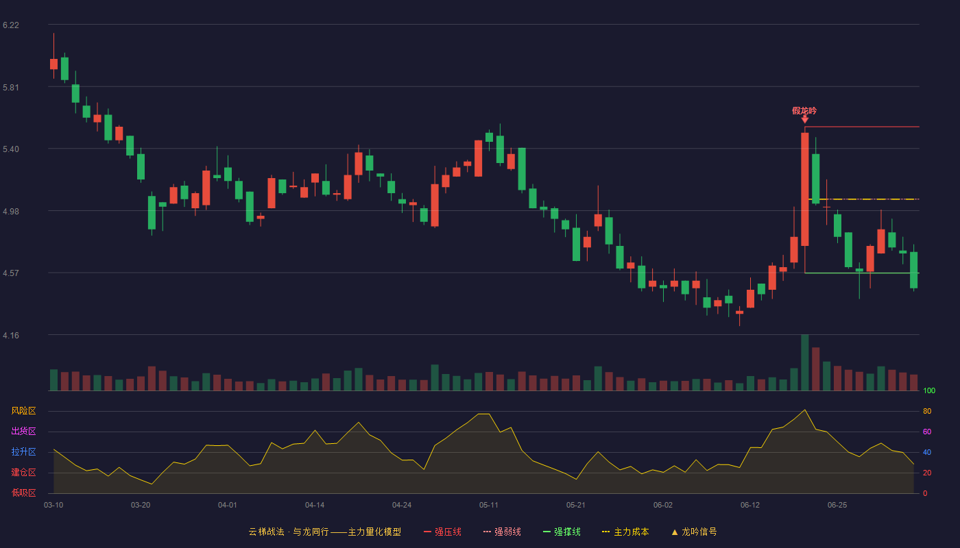Select the 风险区 zone label
Screen dimensions: 960x548
(x=23, y=411)
